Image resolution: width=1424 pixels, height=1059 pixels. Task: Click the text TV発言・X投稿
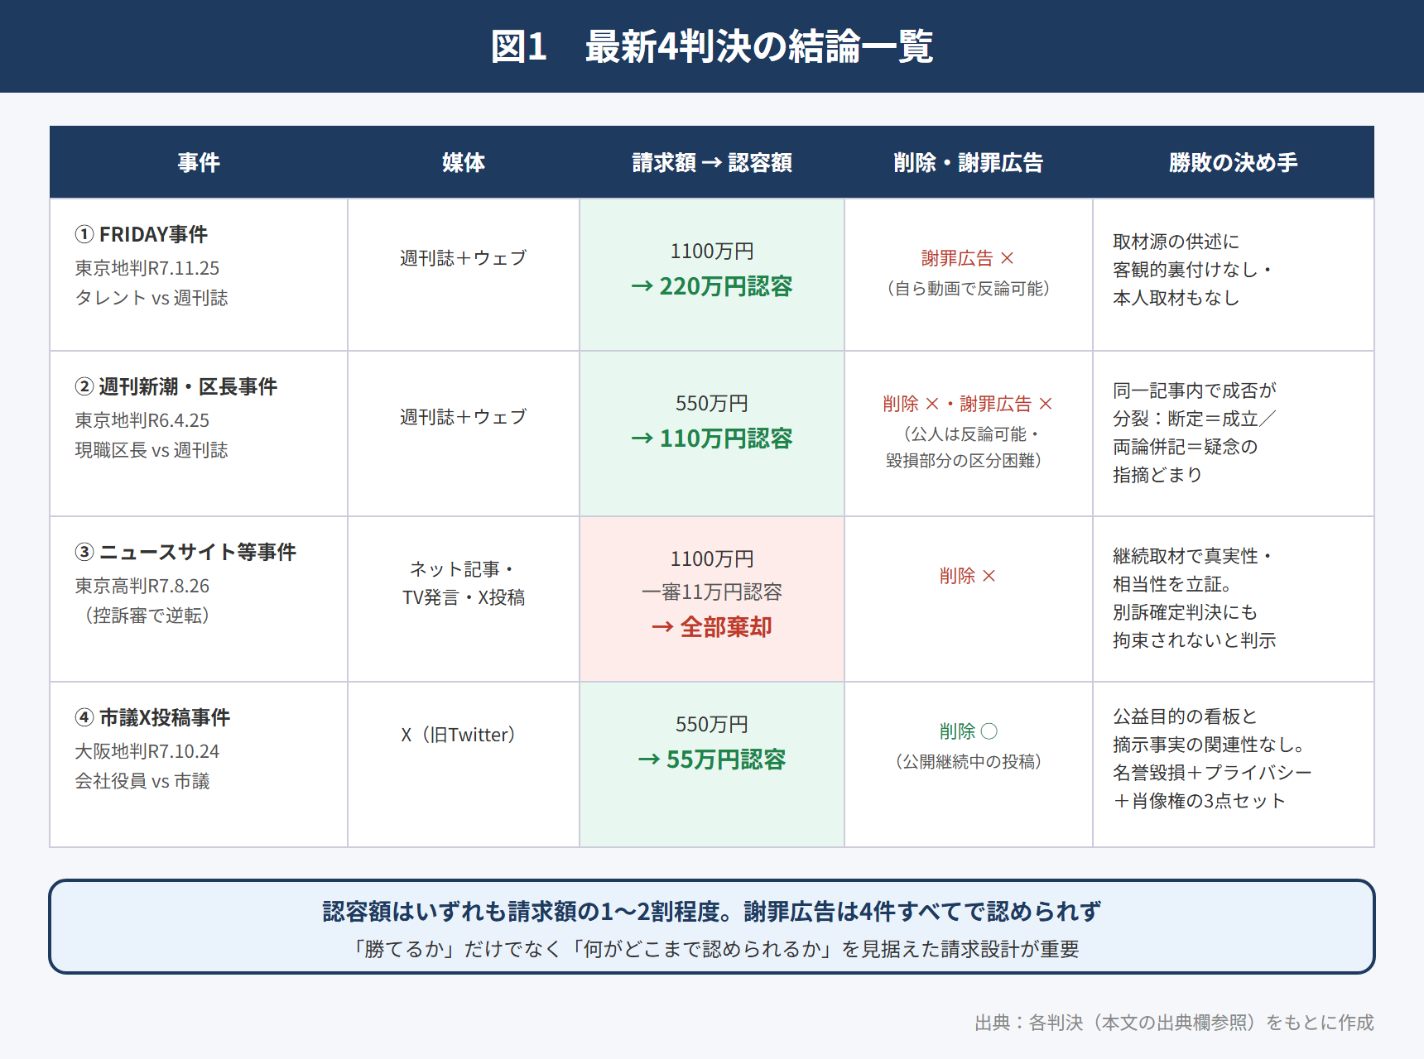coord(464,597)
